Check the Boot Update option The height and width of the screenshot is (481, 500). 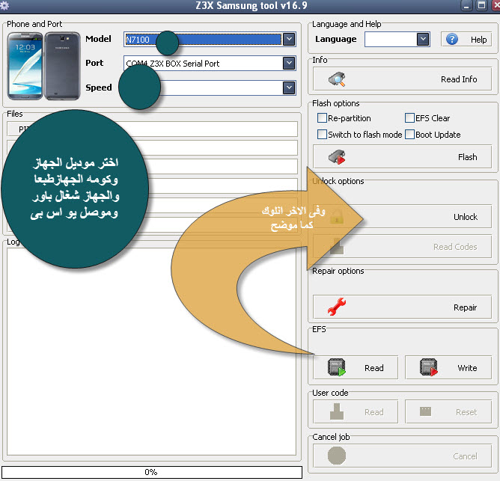point(409,134)
